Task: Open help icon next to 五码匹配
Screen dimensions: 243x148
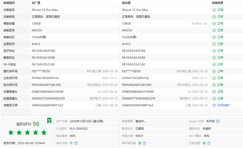Action: pos(209,143)
